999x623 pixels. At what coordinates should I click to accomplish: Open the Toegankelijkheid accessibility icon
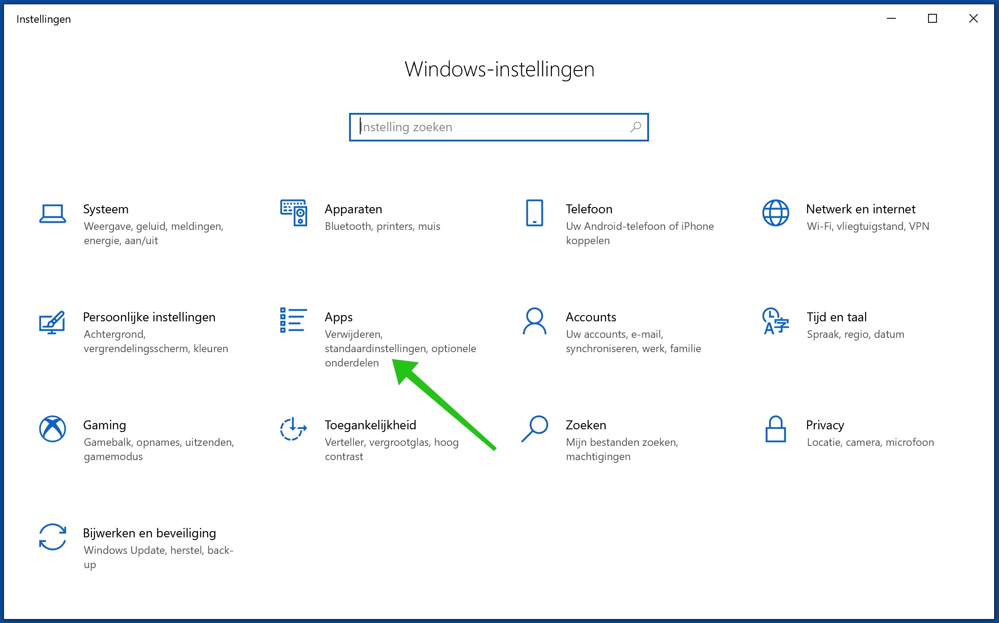(x=293, y=429)
